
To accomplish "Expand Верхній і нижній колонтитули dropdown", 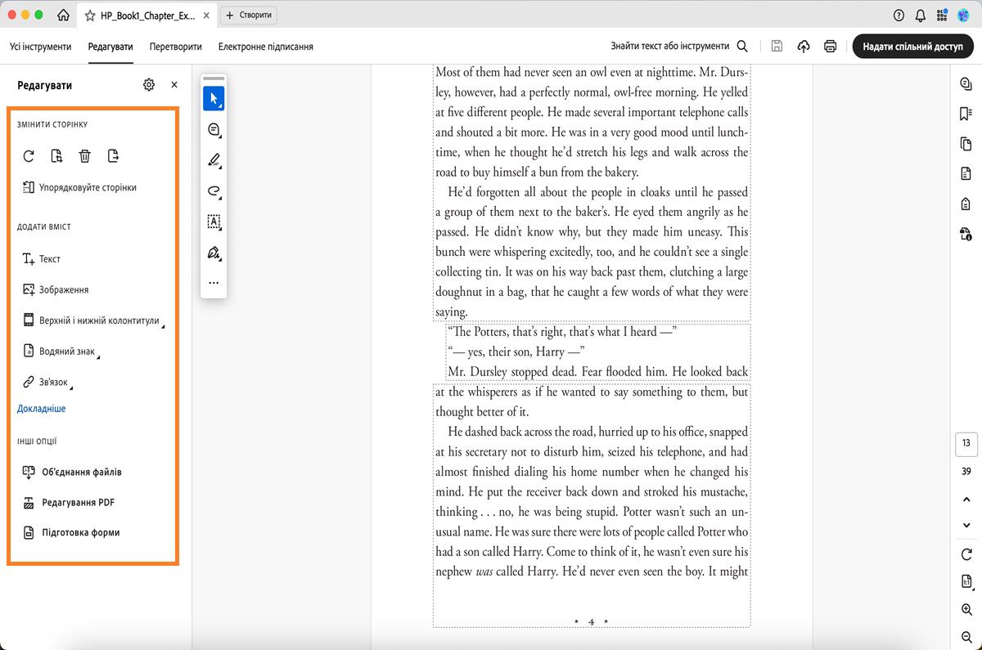I will coord(92,321).
